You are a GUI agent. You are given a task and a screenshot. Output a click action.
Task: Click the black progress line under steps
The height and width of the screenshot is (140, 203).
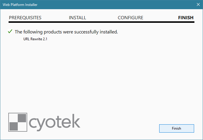click(101, 22)
